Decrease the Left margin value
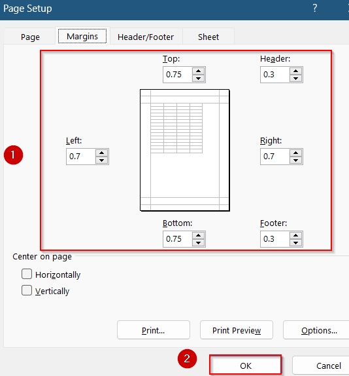349x376 pixels. [x=102, y=160]
